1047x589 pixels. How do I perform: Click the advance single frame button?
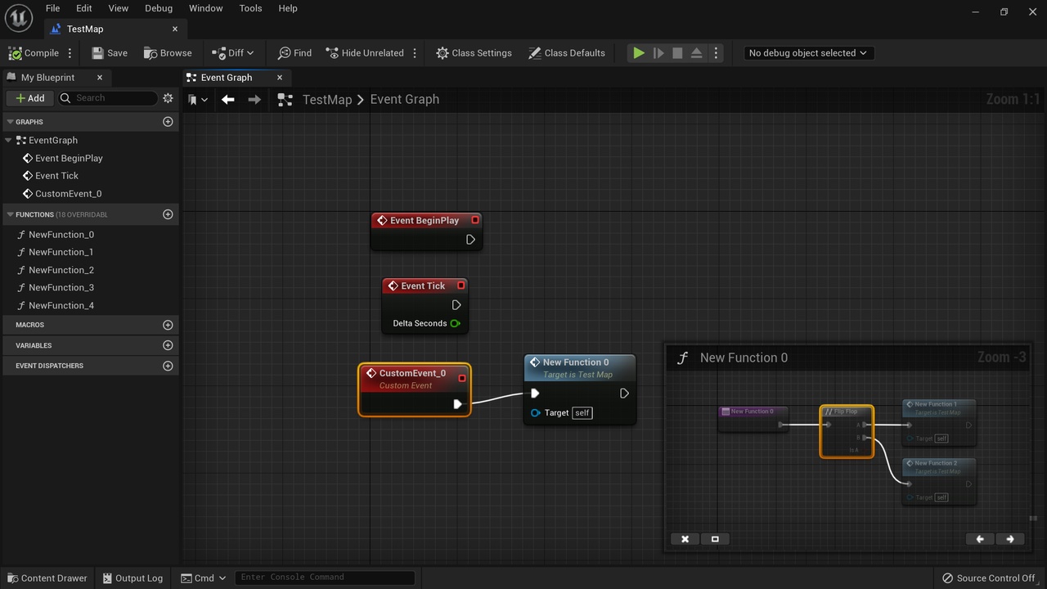[x=658, y=52]
